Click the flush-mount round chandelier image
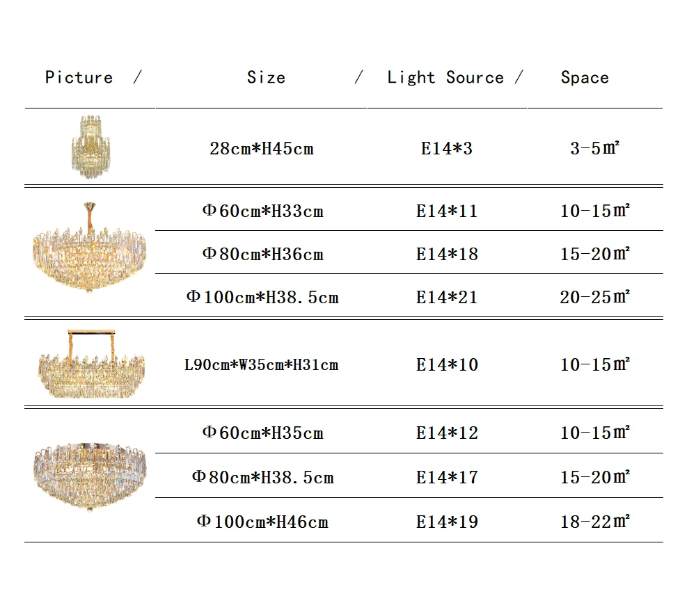The width and height of the screenshot is (696, 612). coord(90,476)
